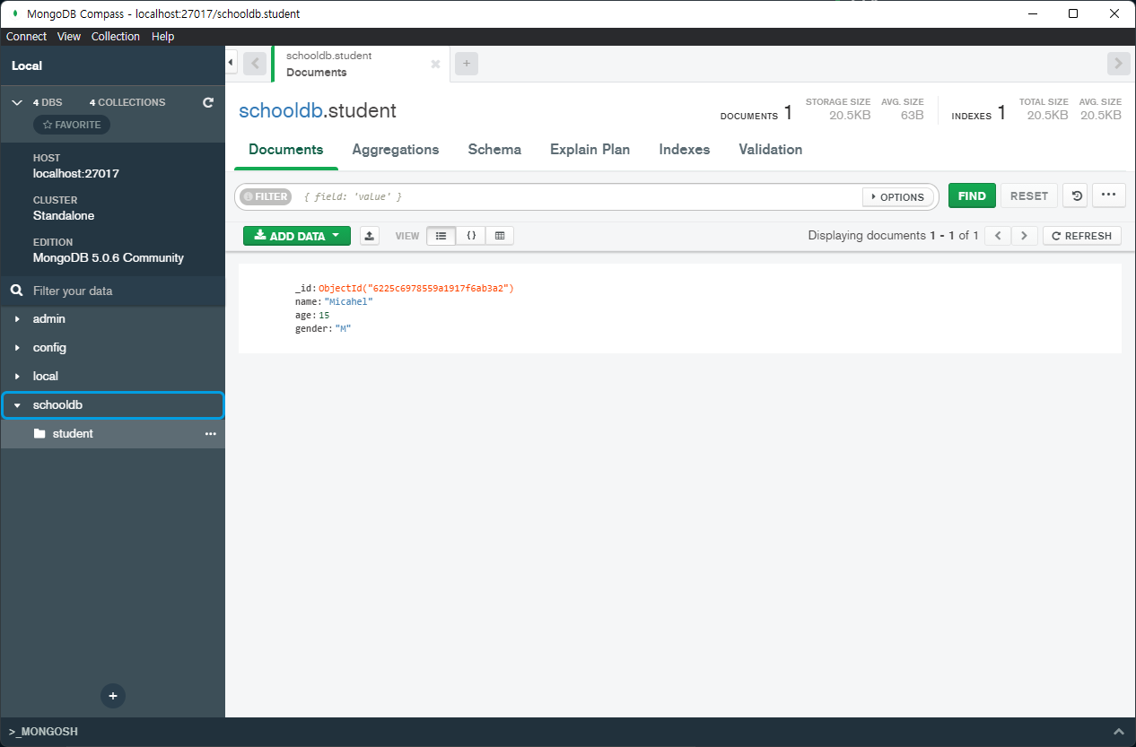
Task: Refresh the databases list in sidebar
Action: pos(207,102)
